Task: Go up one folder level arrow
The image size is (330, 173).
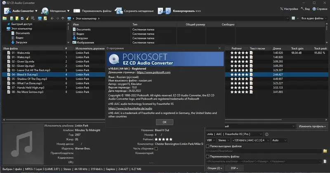Action: click(x=63, y=19)
